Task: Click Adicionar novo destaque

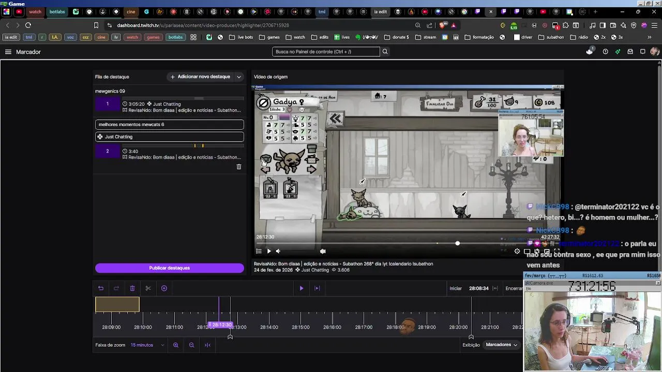Action: pos(201,77)
